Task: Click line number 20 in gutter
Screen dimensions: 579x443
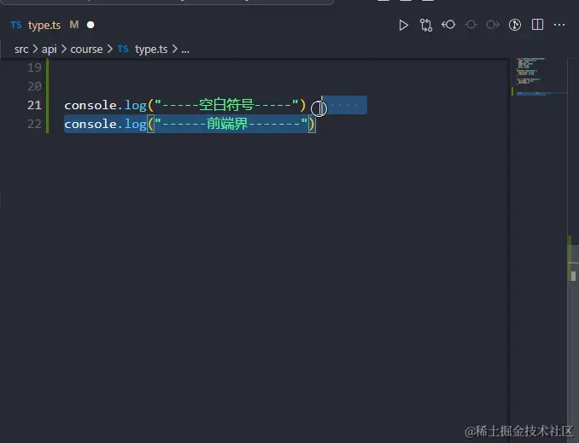Action: (x=34, y=86)
